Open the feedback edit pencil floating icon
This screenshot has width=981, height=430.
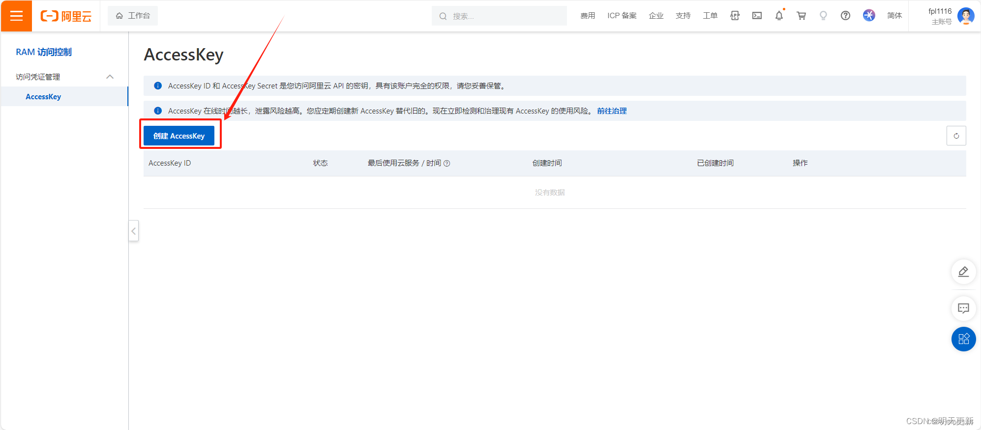pos(963,272)
